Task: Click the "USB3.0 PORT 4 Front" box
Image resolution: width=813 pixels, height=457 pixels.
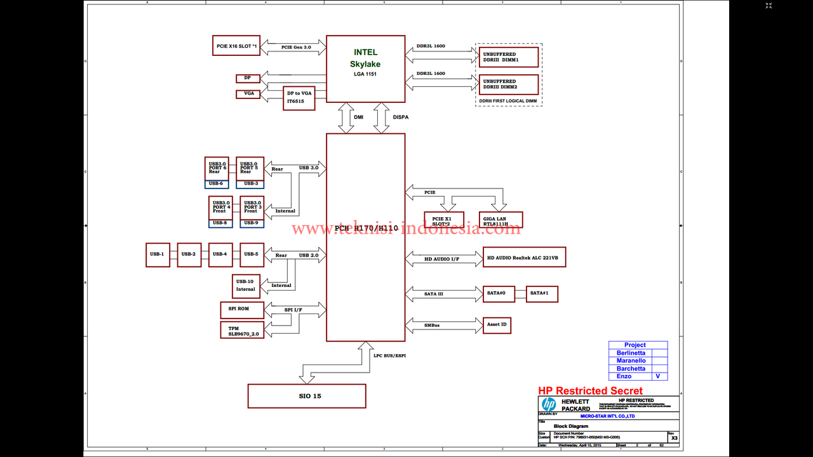Action: [220, 208]
